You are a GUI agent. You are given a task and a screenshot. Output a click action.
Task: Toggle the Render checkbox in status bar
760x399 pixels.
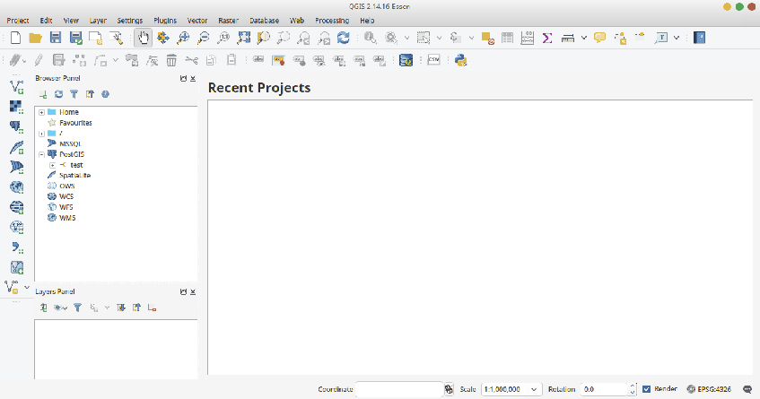[647, 389]
